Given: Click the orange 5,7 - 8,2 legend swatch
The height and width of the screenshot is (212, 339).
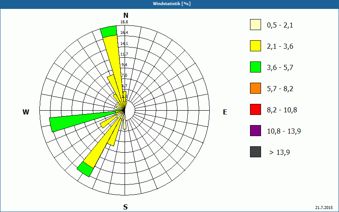Looking at the screenshot, I should click(x=256, y=88).
